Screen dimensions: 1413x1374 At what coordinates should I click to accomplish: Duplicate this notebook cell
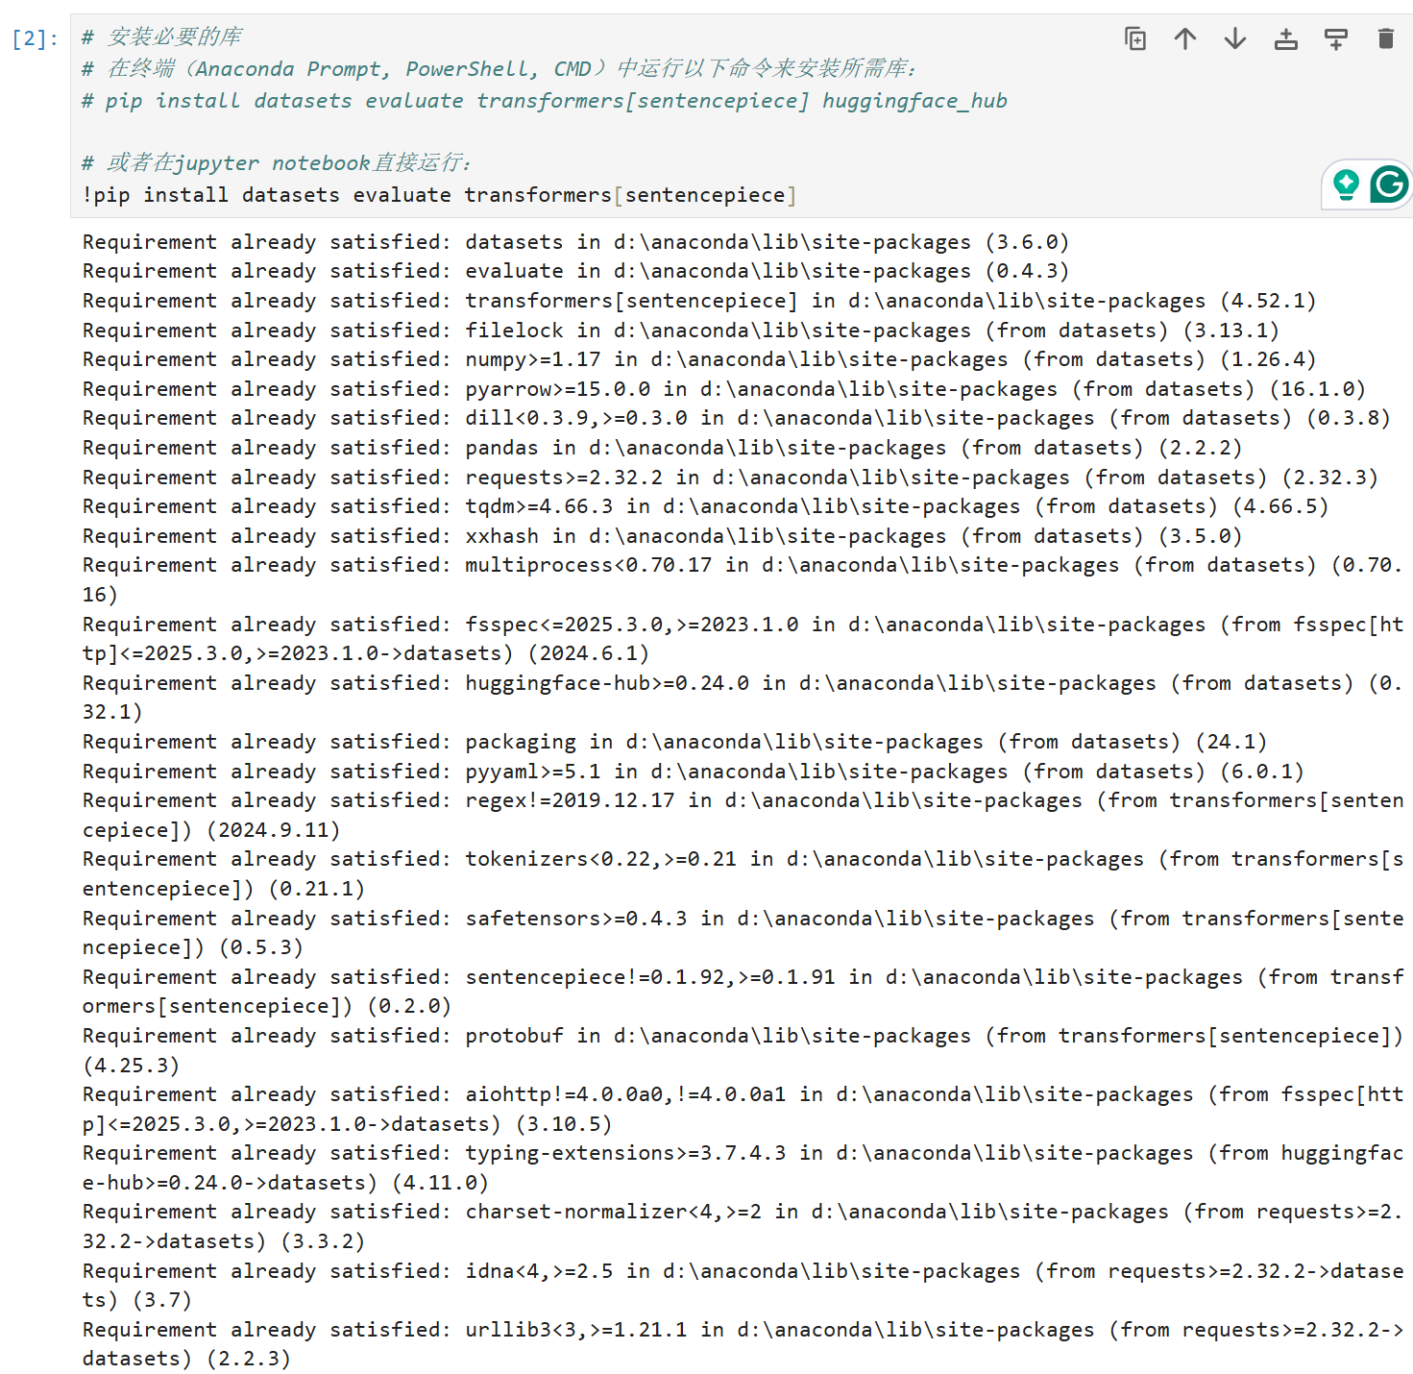1134,40
